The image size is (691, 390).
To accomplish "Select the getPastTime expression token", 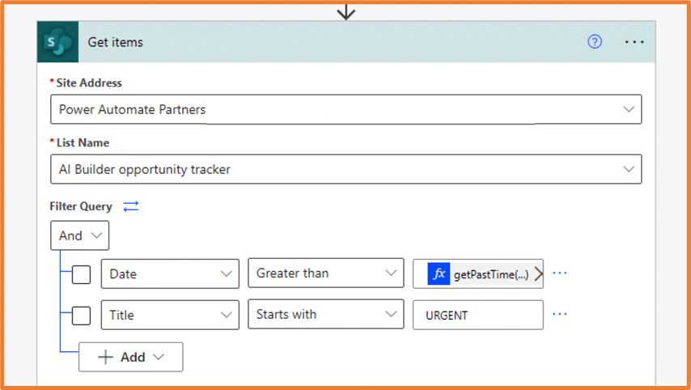I will [x=490, y=274].
